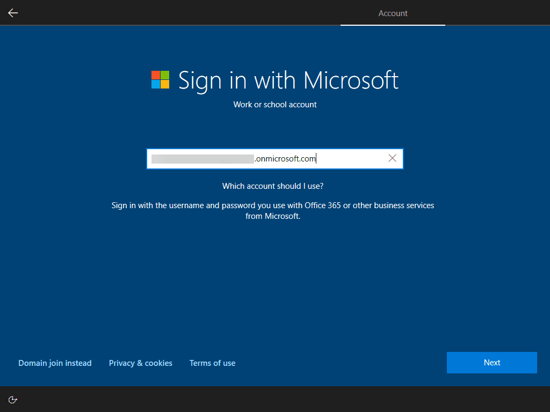550x412 pixels.
Task: Open the Privacy & cookies page
Action: pyautogui.click(x=140, y=363)
